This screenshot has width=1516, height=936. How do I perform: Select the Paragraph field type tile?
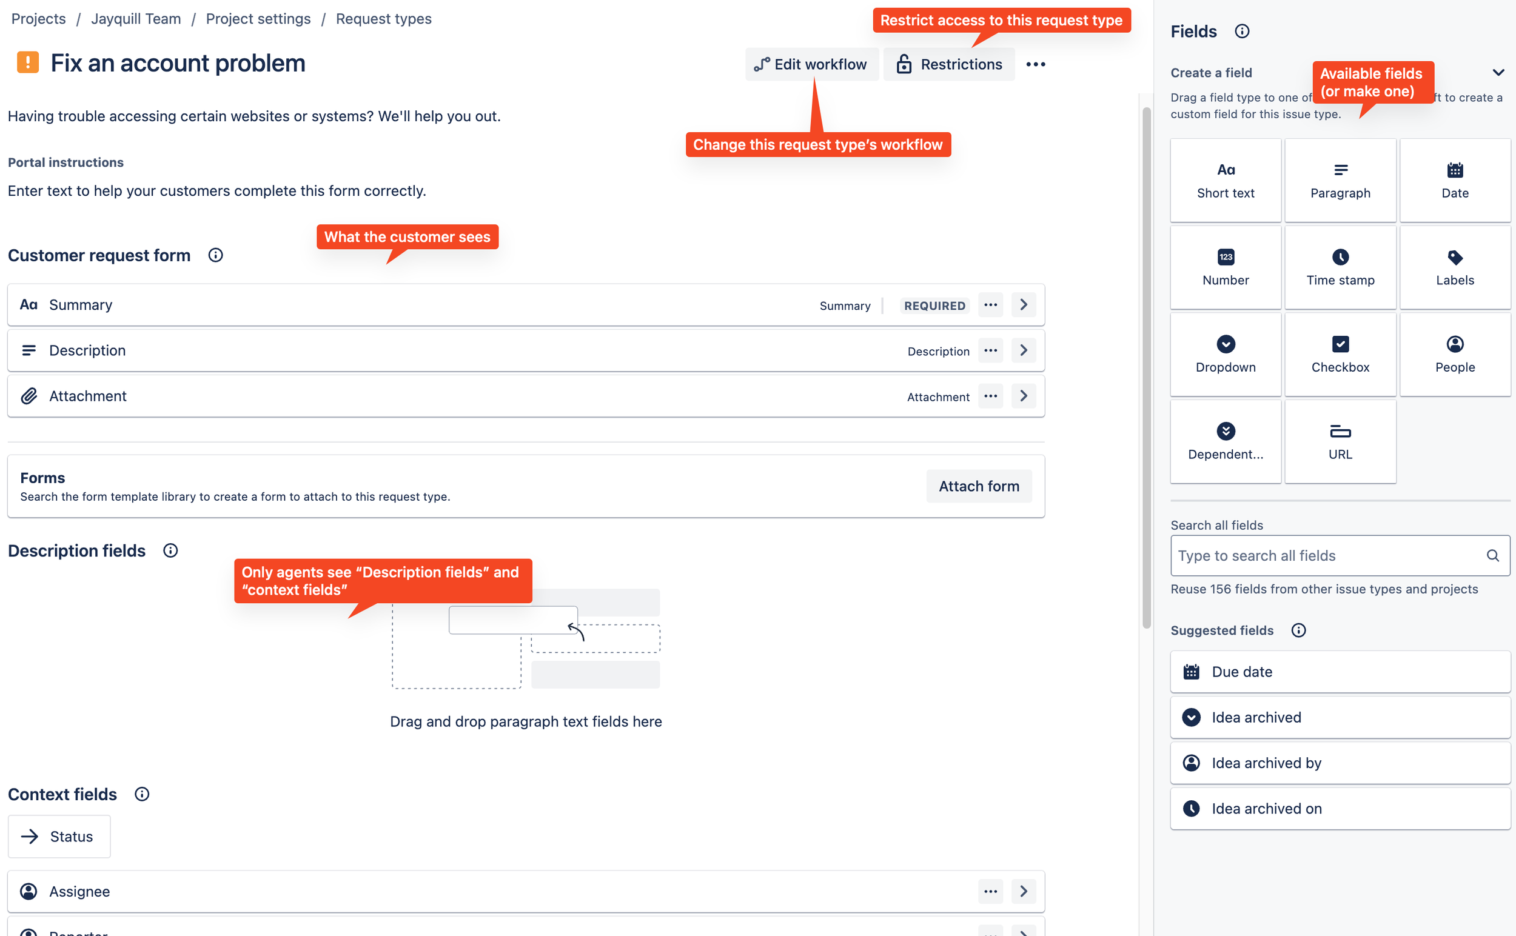tap(1340, 180)
